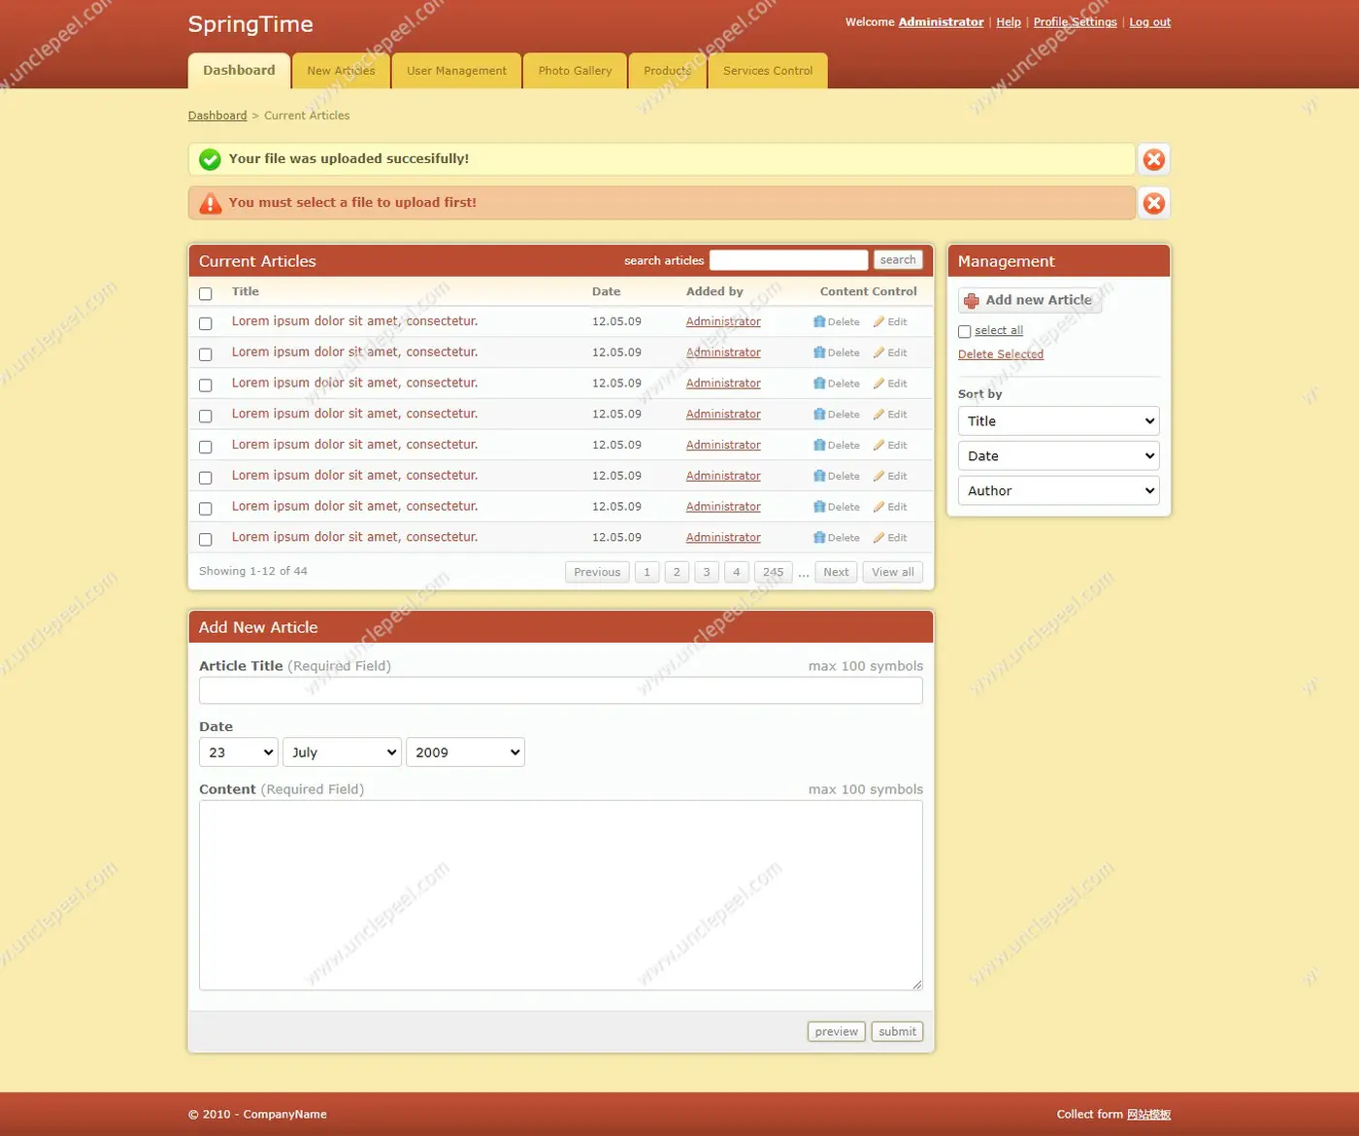Delete the fifth article in the list
The width and height of the screenshot is (1359, 1136).
coord(837,446)
